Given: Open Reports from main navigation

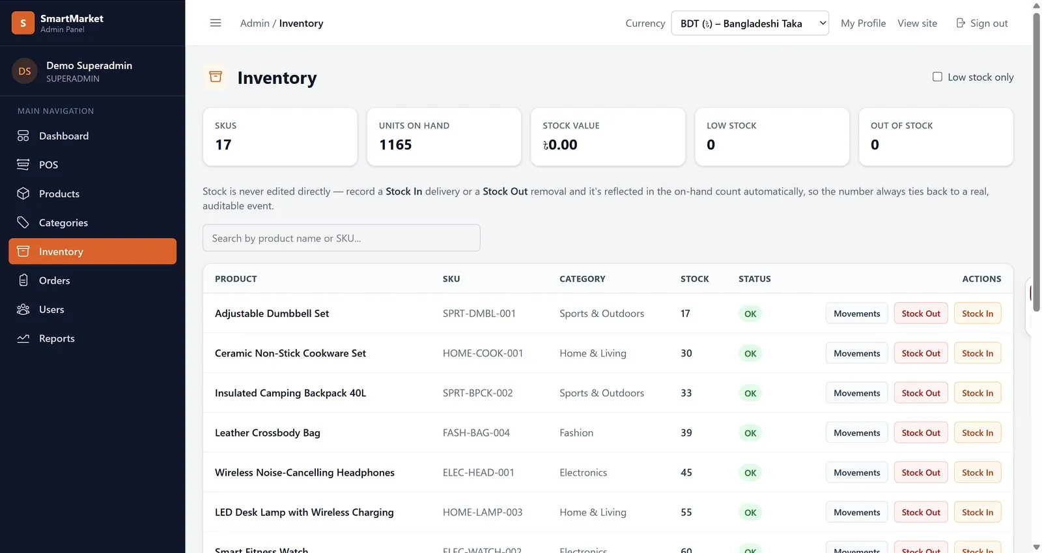Looking at the screenshot, I should click(92, 338).
